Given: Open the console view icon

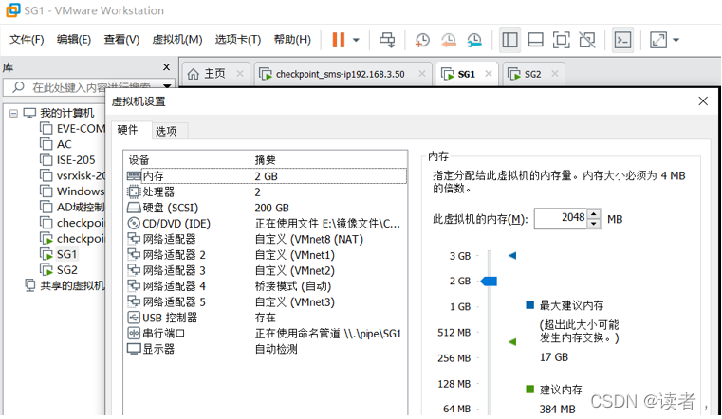Looking at the screenshot, I should click(623, 40).
